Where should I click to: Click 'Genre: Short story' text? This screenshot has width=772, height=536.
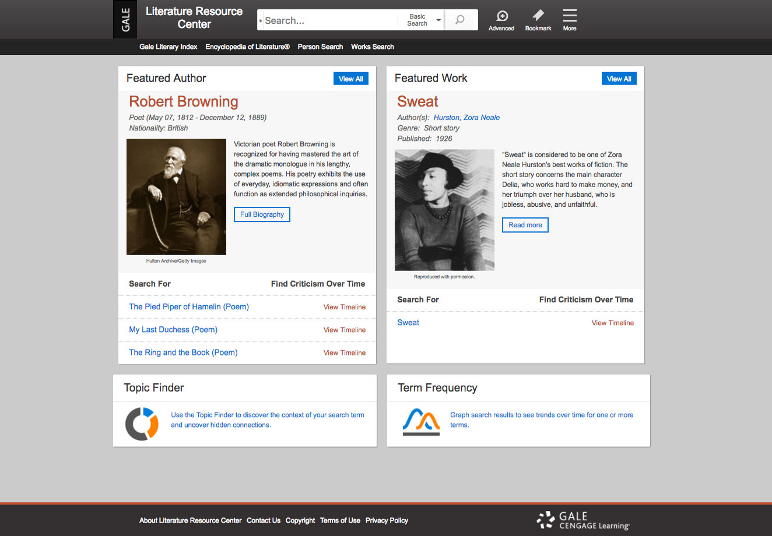(x=428, y=128)
